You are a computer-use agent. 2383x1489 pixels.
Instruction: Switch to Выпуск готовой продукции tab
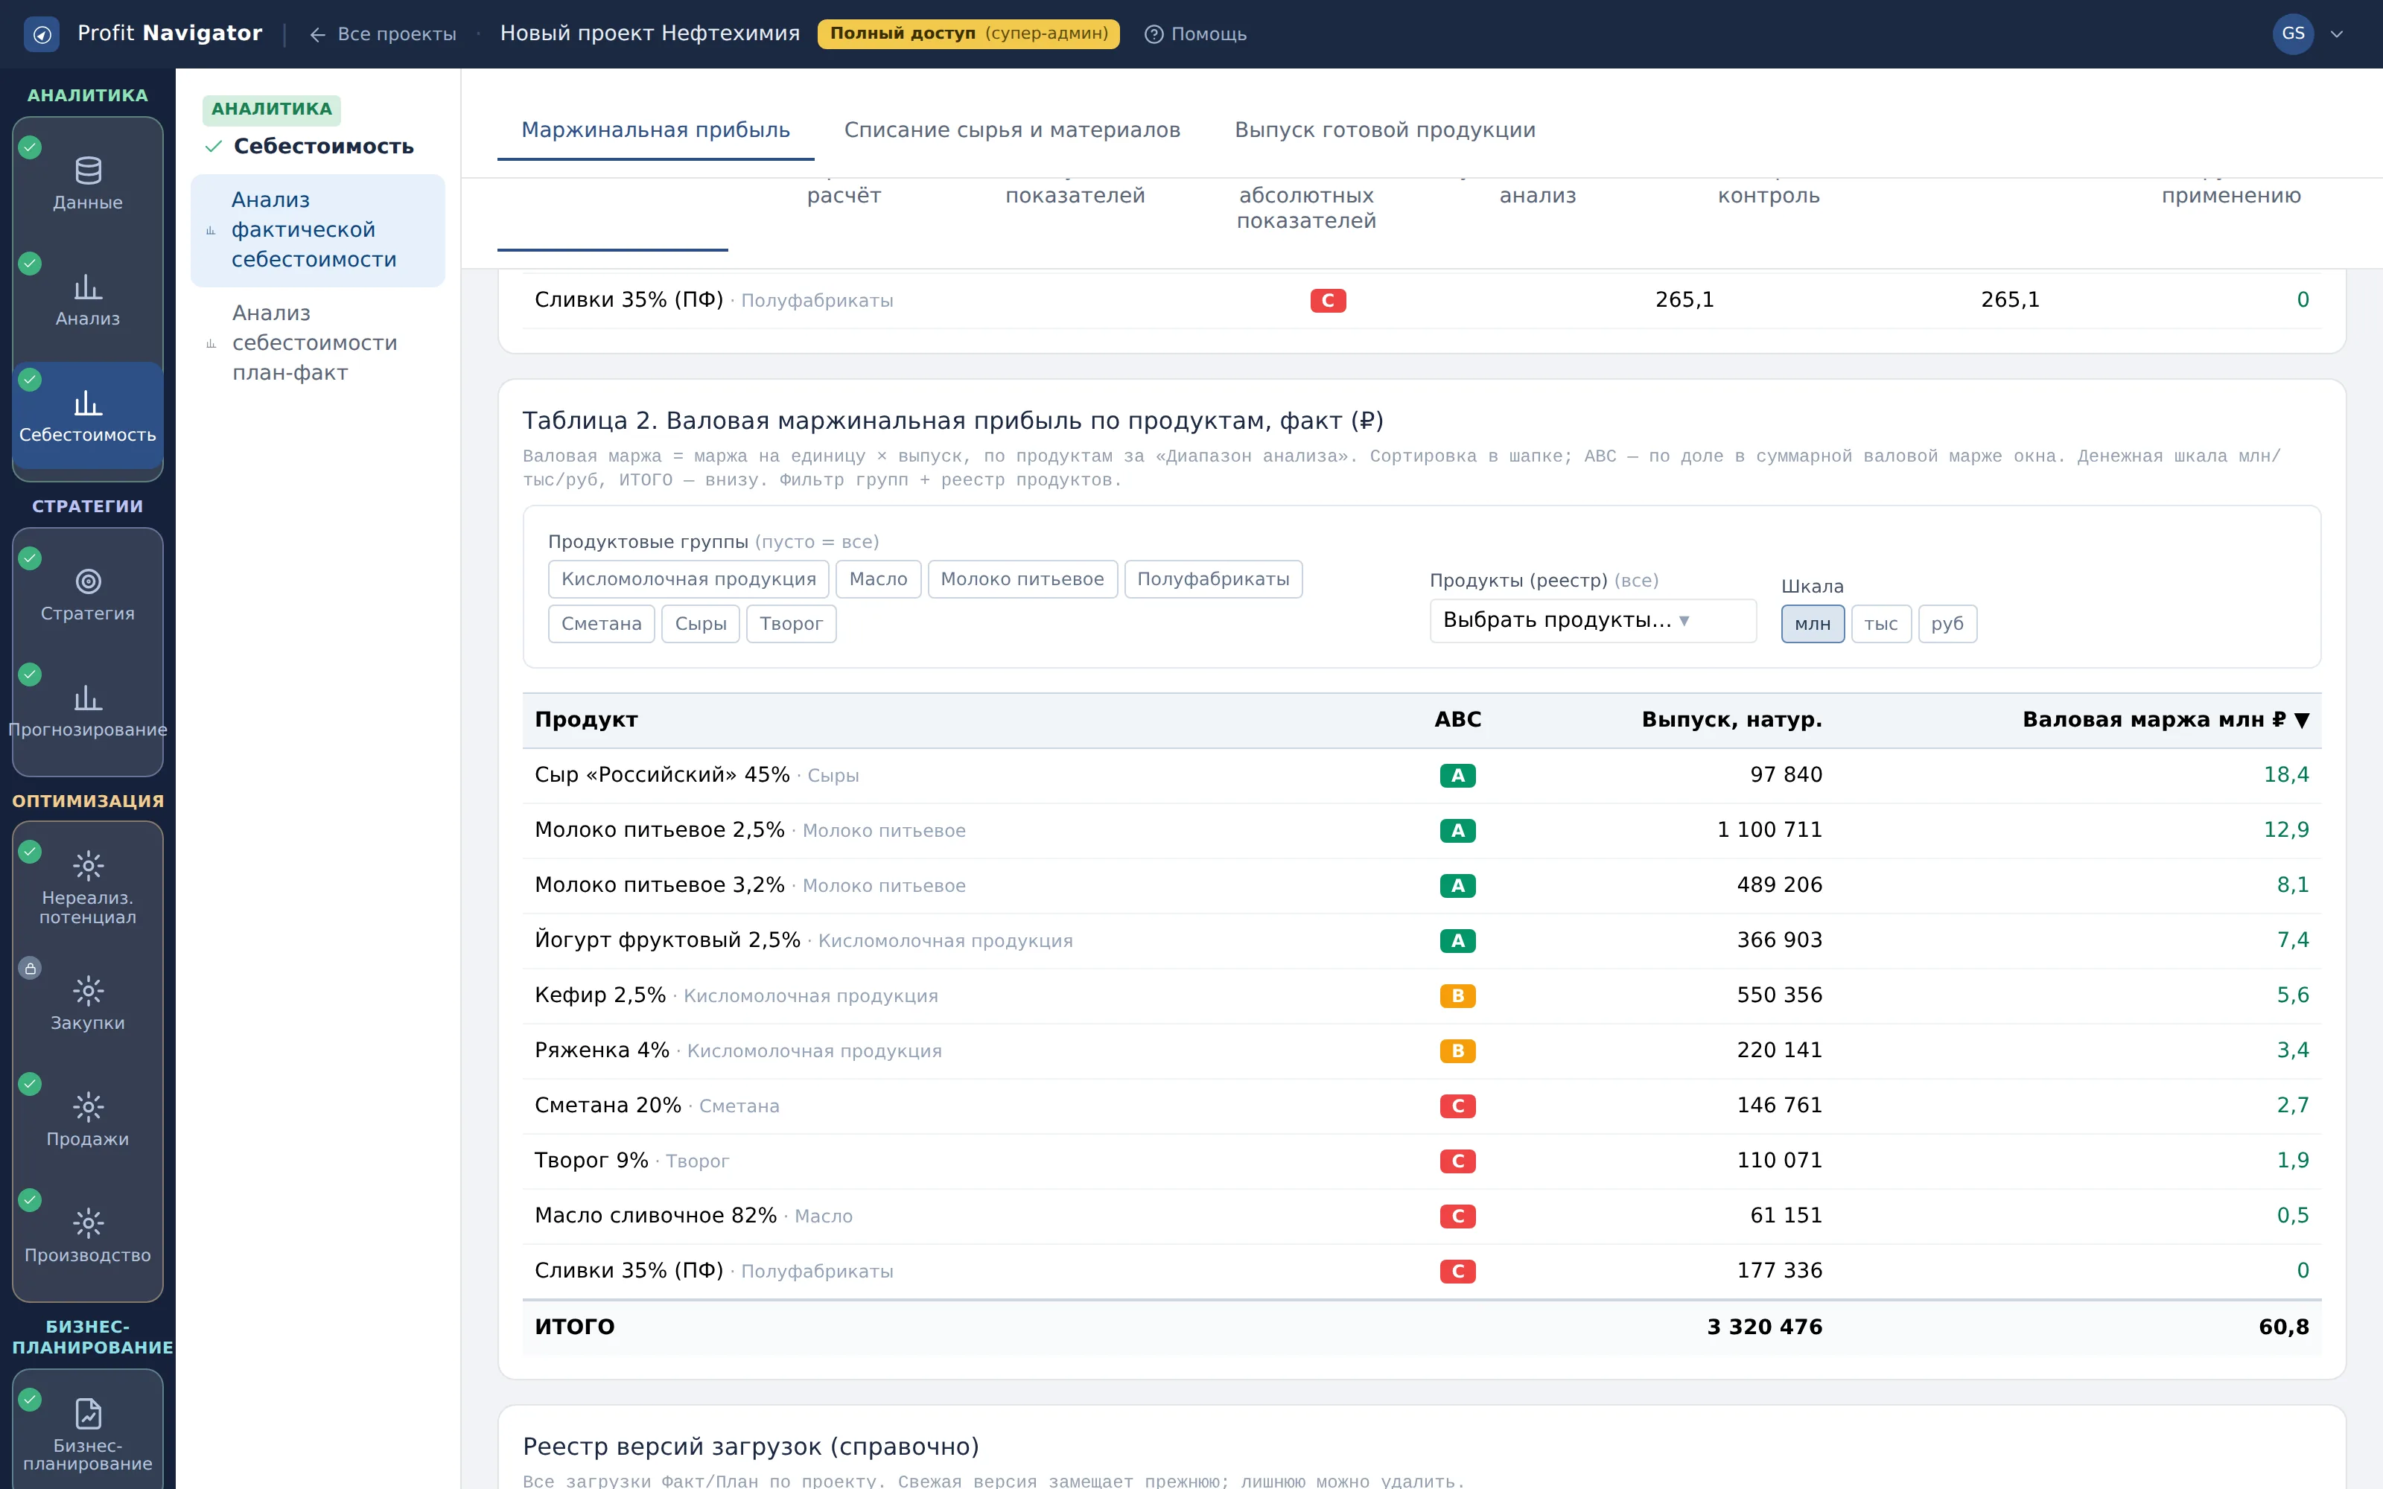pos(1384,130)
